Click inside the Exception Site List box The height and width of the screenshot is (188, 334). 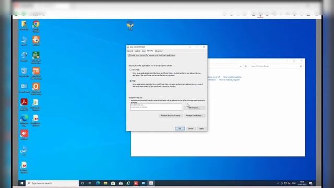pos(156,107)
